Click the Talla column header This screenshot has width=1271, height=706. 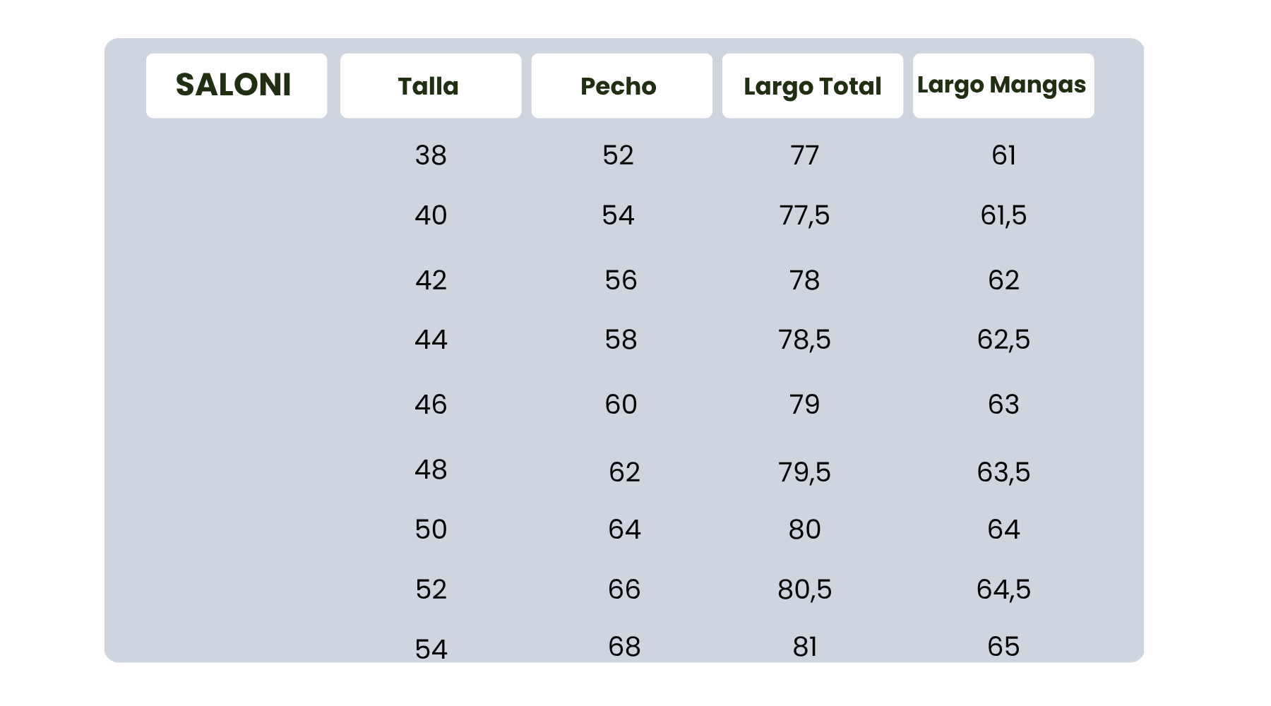point(430,86)
